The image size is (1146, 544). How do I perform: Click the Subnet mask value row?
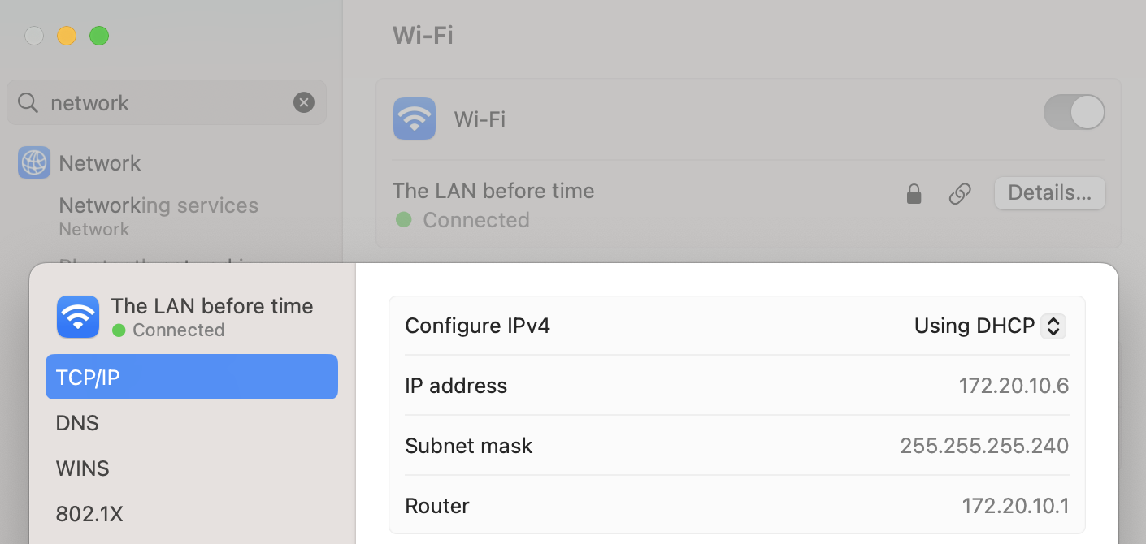click(984, 445)
